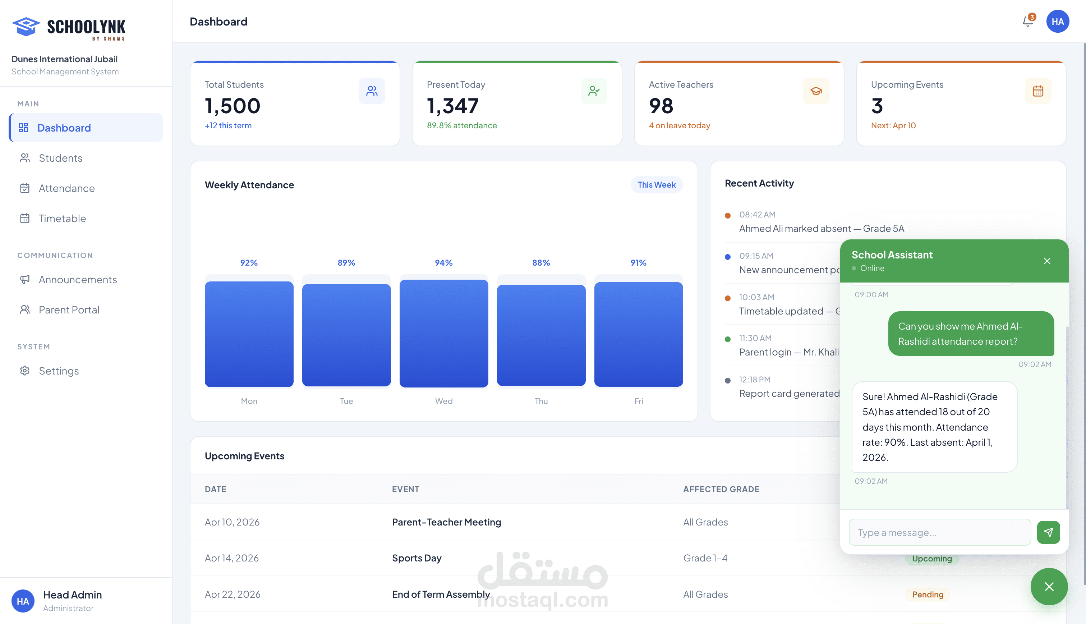Click the Present Today check-user icon

[x=593, y=91]
